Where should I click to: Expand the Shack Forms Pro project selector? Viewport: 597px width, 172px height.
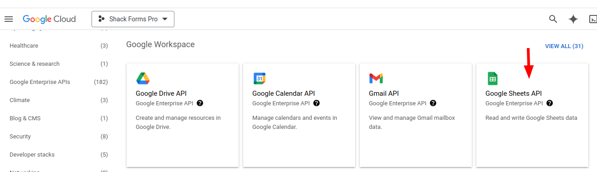(x=133, y=19)
